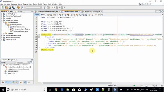The height and width of the screenshot is (92, 164).
Task: Toggle Fully Qualified Names in Navigator
Action: (21, 82)
